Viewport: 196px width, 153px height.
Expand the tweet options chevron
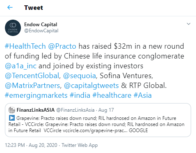(189, 24)
